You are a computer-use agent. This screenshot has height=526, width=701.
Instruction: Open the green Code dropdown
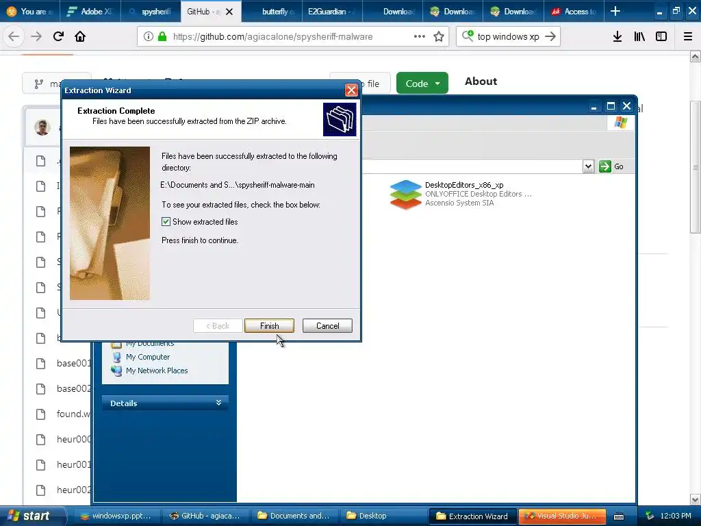[x=422, y=83]
